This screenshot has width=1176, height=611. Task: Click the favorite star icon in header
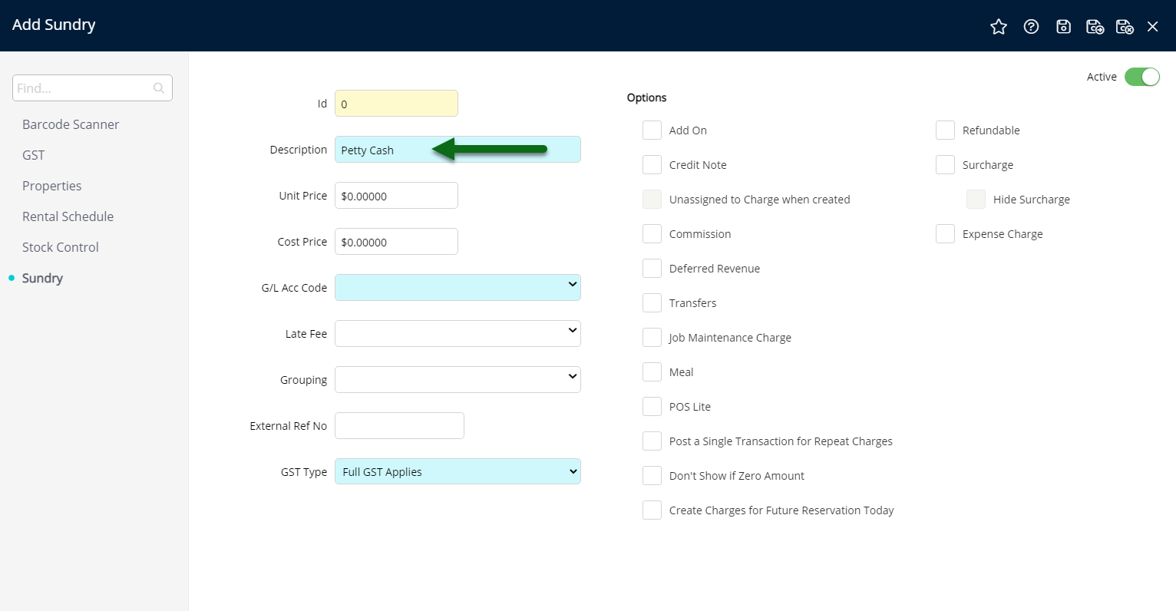[x=999, y=26]
